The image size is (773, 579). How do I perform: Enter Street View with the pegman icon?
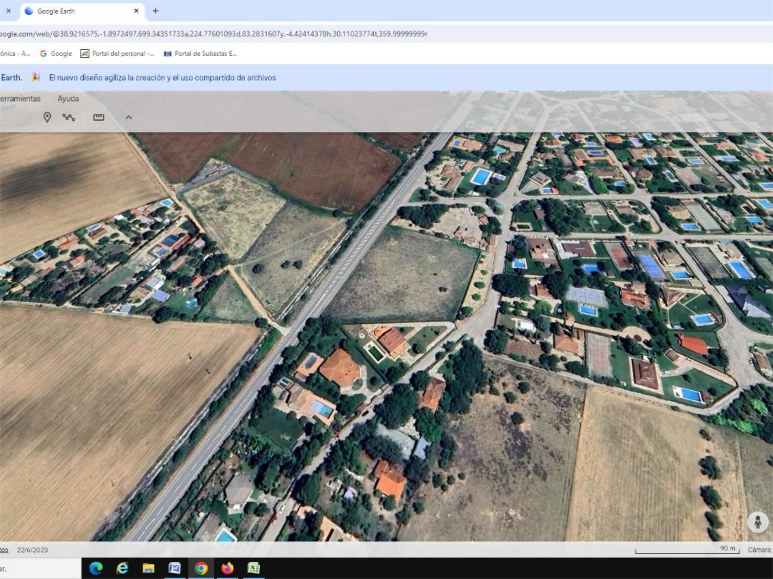(x=758, y=522)
